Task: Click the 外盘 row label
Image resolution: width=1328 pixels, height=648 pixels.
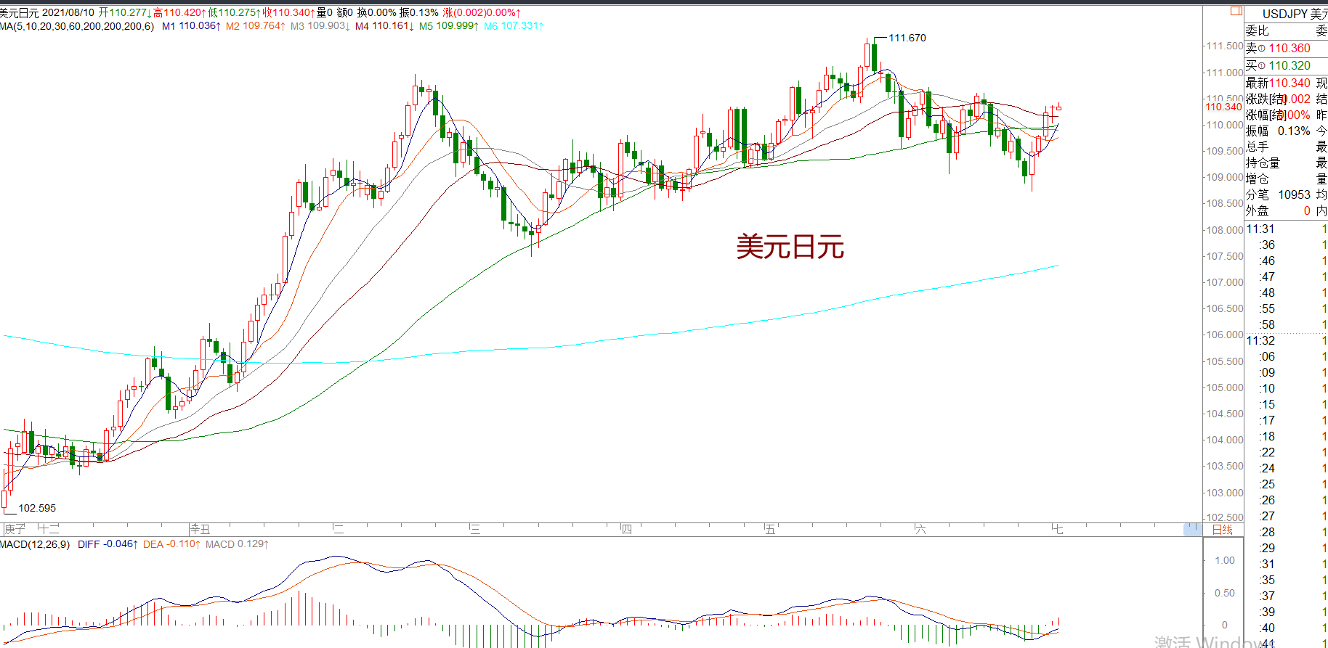Action: pyautogui.click(x=1257, y=211)
